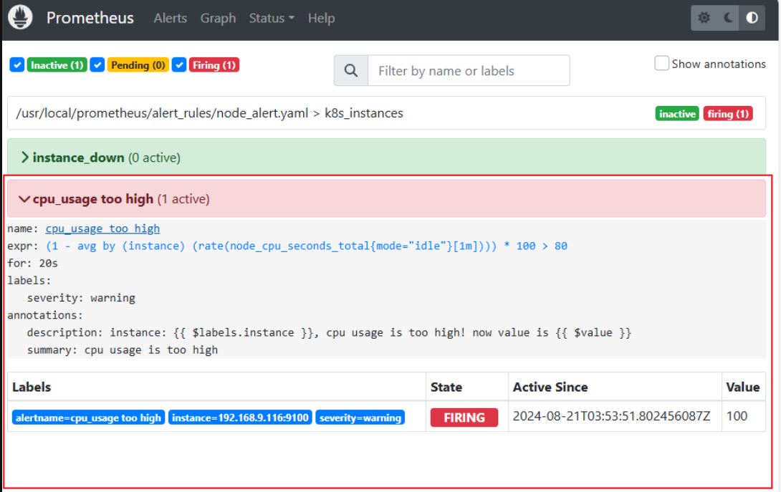The width and height of the screenshot is (781, 492).
Task: Click the 'severity: warning' rule line
Action: click(x=81, y=298)
